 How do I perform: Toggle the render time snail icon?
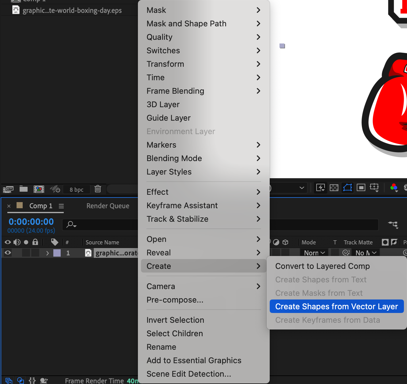(x=44, y=381)
